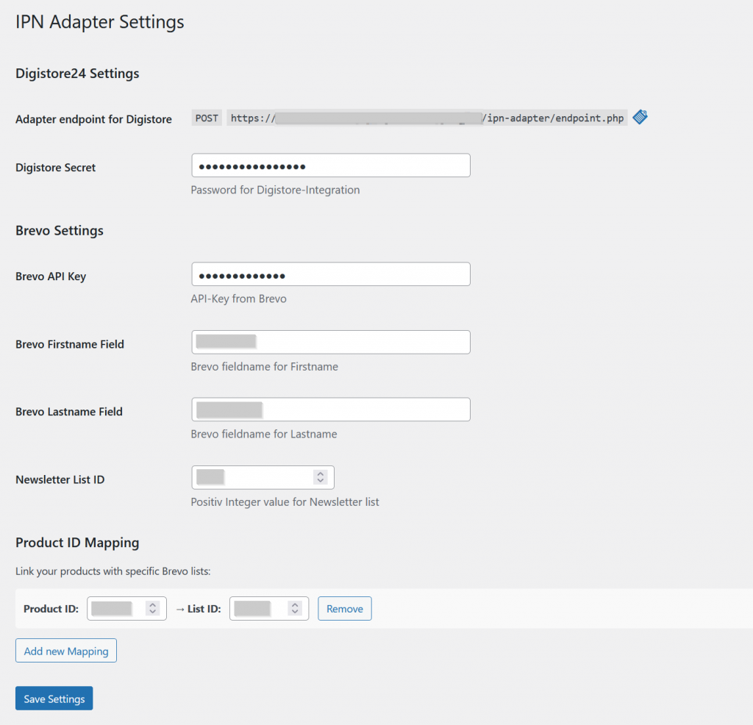Remove the product ID mapping row
This screenshot has width=753, height=725.
coord(345,609)
